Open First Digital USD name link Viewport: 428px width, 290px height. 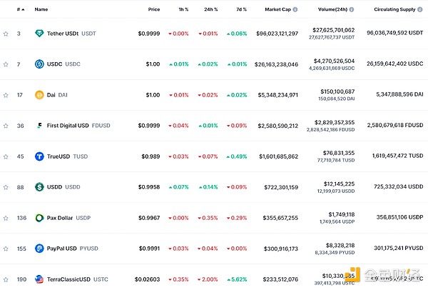pyautogui.click(x=68, y=126)
